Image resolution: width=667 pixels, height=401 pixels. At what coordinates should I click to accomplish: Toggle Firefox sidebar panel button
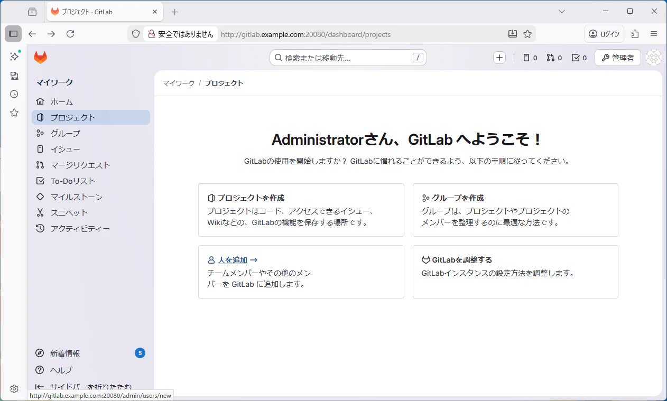click(x=13, y=34)
